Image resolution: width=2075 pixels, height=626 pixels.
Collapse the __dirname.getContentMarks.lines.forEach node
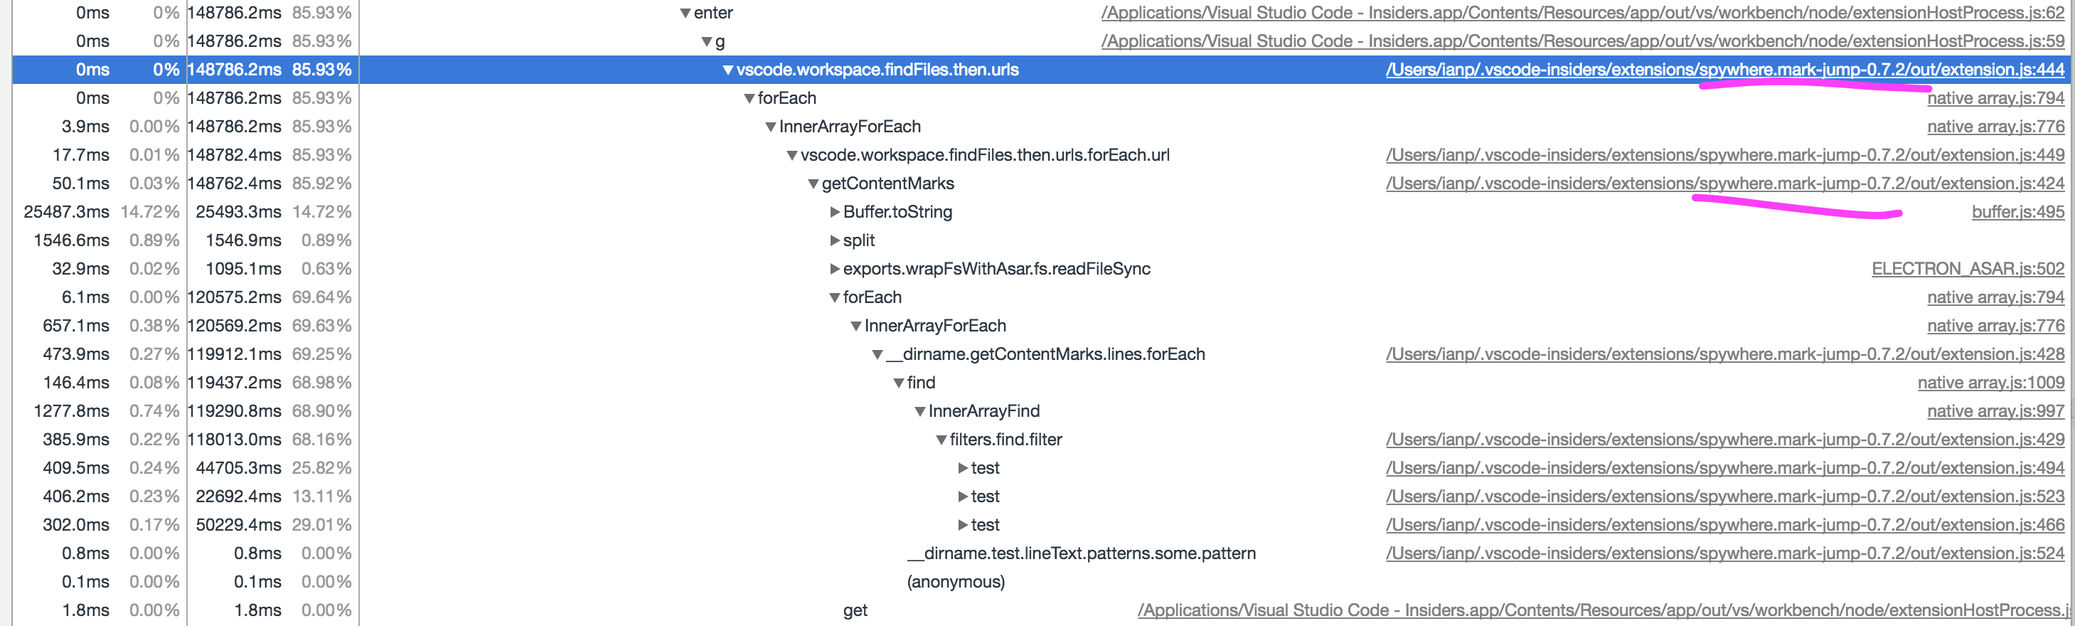(876, 354)
